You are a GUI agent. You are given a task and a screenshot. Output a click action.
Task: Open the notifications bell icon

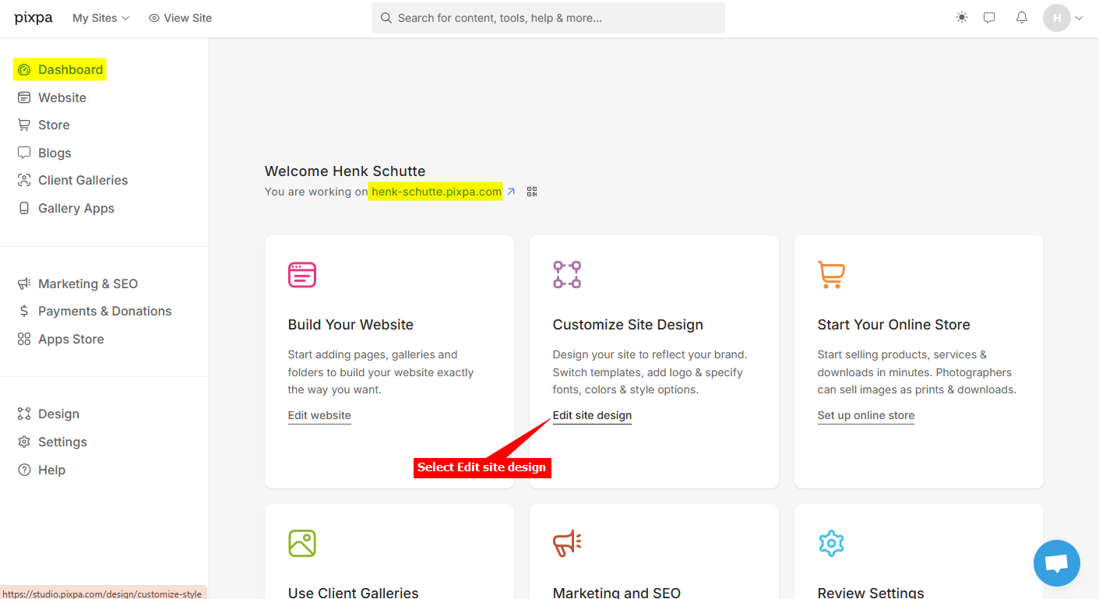pos(1022,18)
